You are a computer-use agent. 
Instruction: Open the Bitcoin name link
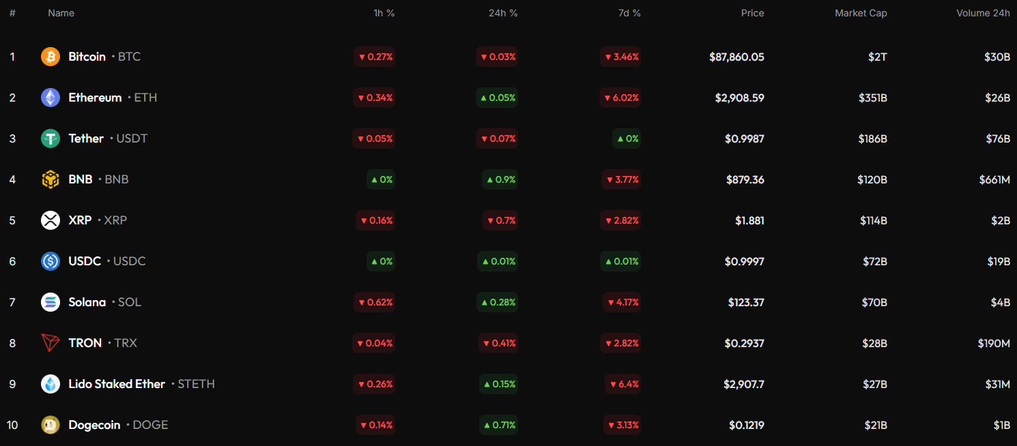click(x=87, y=57)
